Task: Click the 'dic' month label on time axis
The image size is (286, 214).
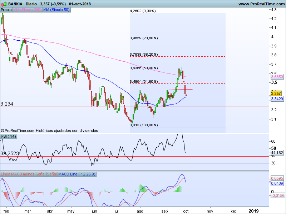Action: (x=233, y=211)
